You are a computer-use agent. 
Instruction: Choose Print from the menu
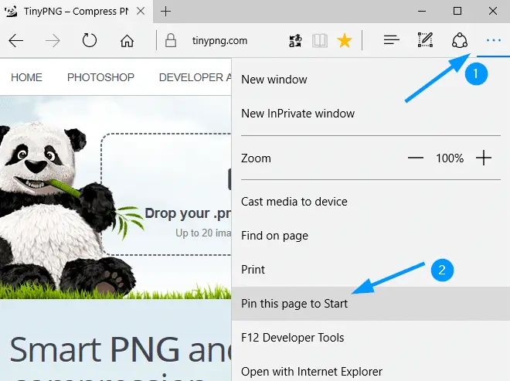pos(370,270)
